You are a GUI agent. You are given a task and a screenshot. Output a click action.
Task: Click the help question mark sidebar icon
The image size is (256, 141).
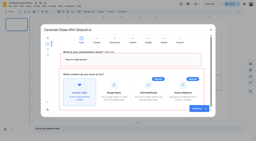(47, 50)
